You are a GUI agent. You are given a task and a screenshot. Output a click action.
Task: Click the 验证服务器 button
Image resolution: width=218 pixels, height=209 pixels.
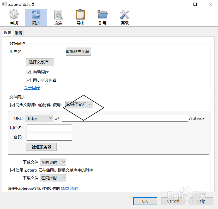tap(41, 147)
